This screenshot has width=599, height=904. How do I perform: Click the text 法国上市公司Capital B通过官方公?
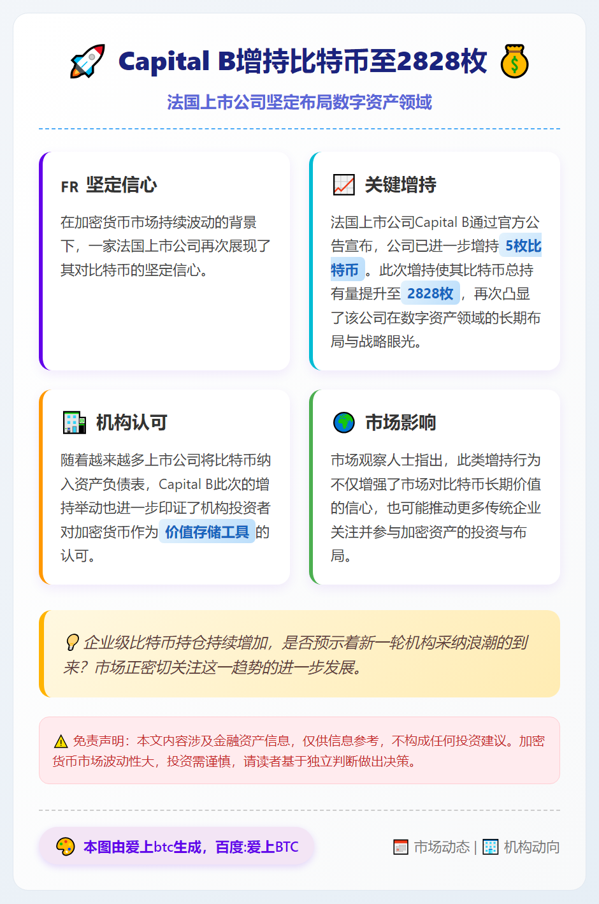(x=435, y=222)
